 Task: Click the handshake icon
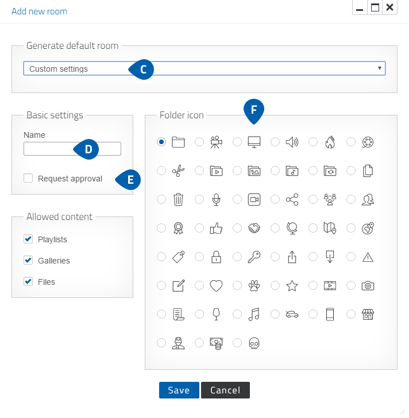pyautogui.click(x=254, y=228)
